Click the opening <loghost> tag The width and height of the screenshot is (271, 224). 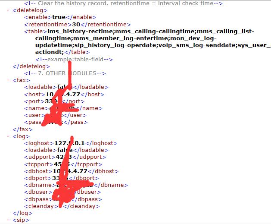pos(39,143)
